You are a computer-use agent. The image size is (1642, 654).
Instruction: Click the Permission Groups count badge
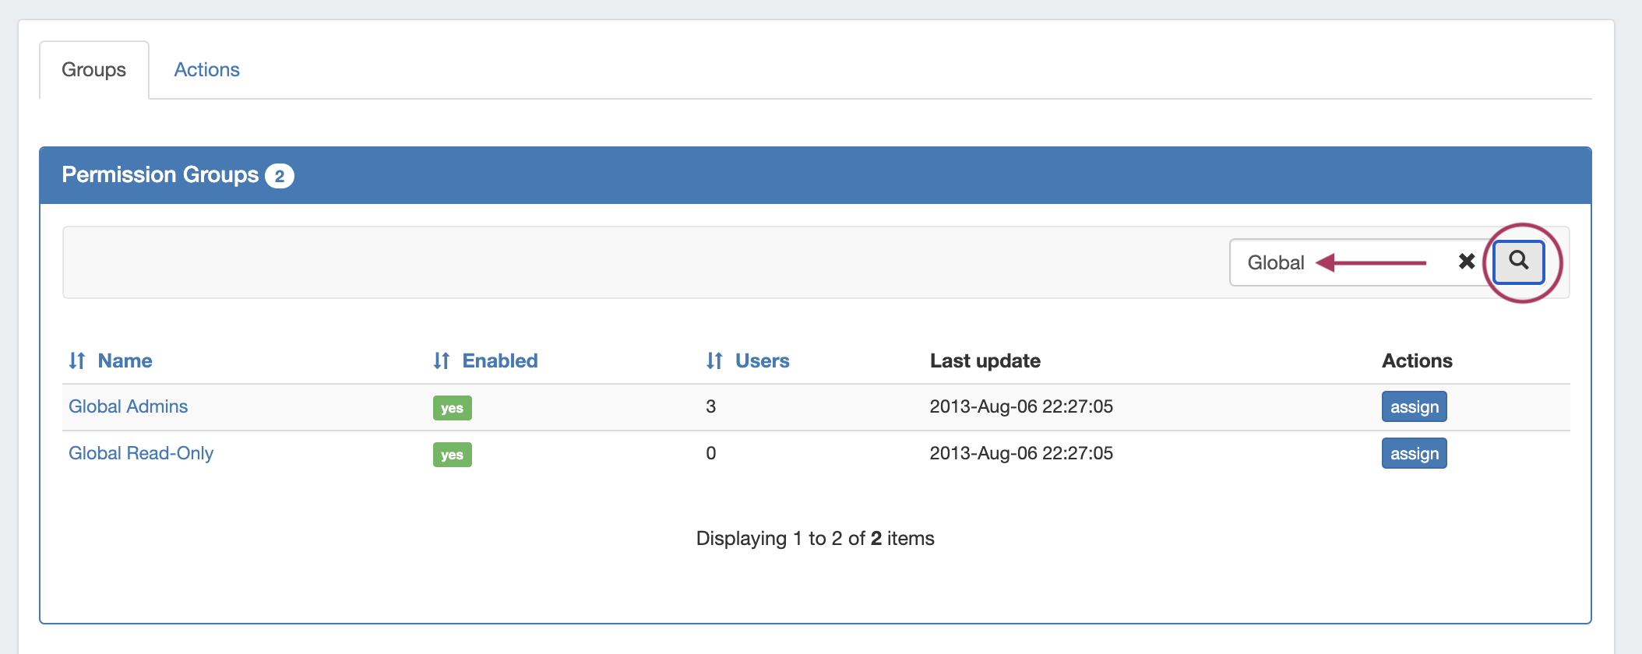(x=279, y=176)
